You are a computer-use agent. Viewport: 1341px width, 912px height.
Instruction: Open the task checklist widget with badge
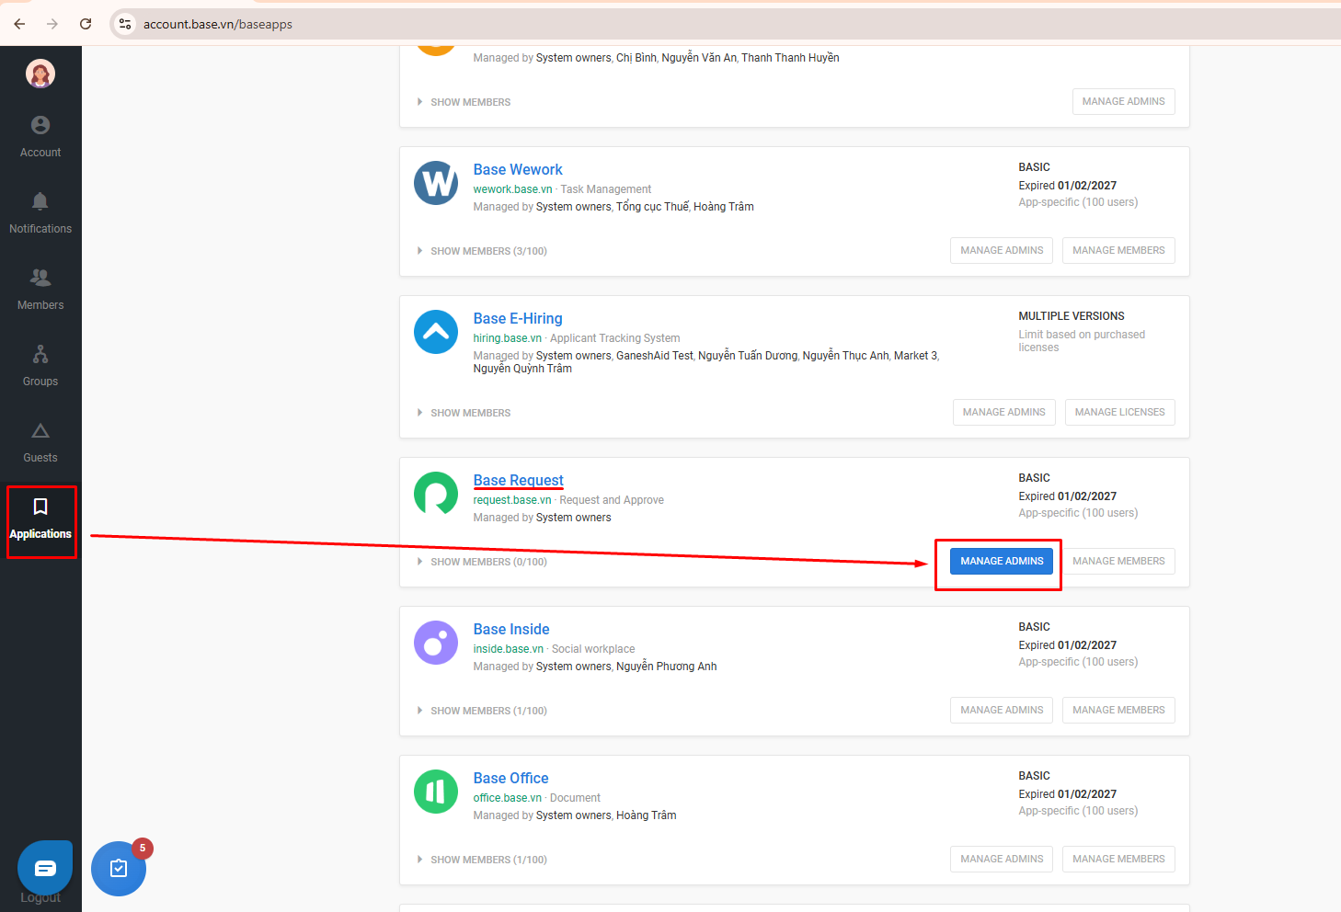click(119, 868)
